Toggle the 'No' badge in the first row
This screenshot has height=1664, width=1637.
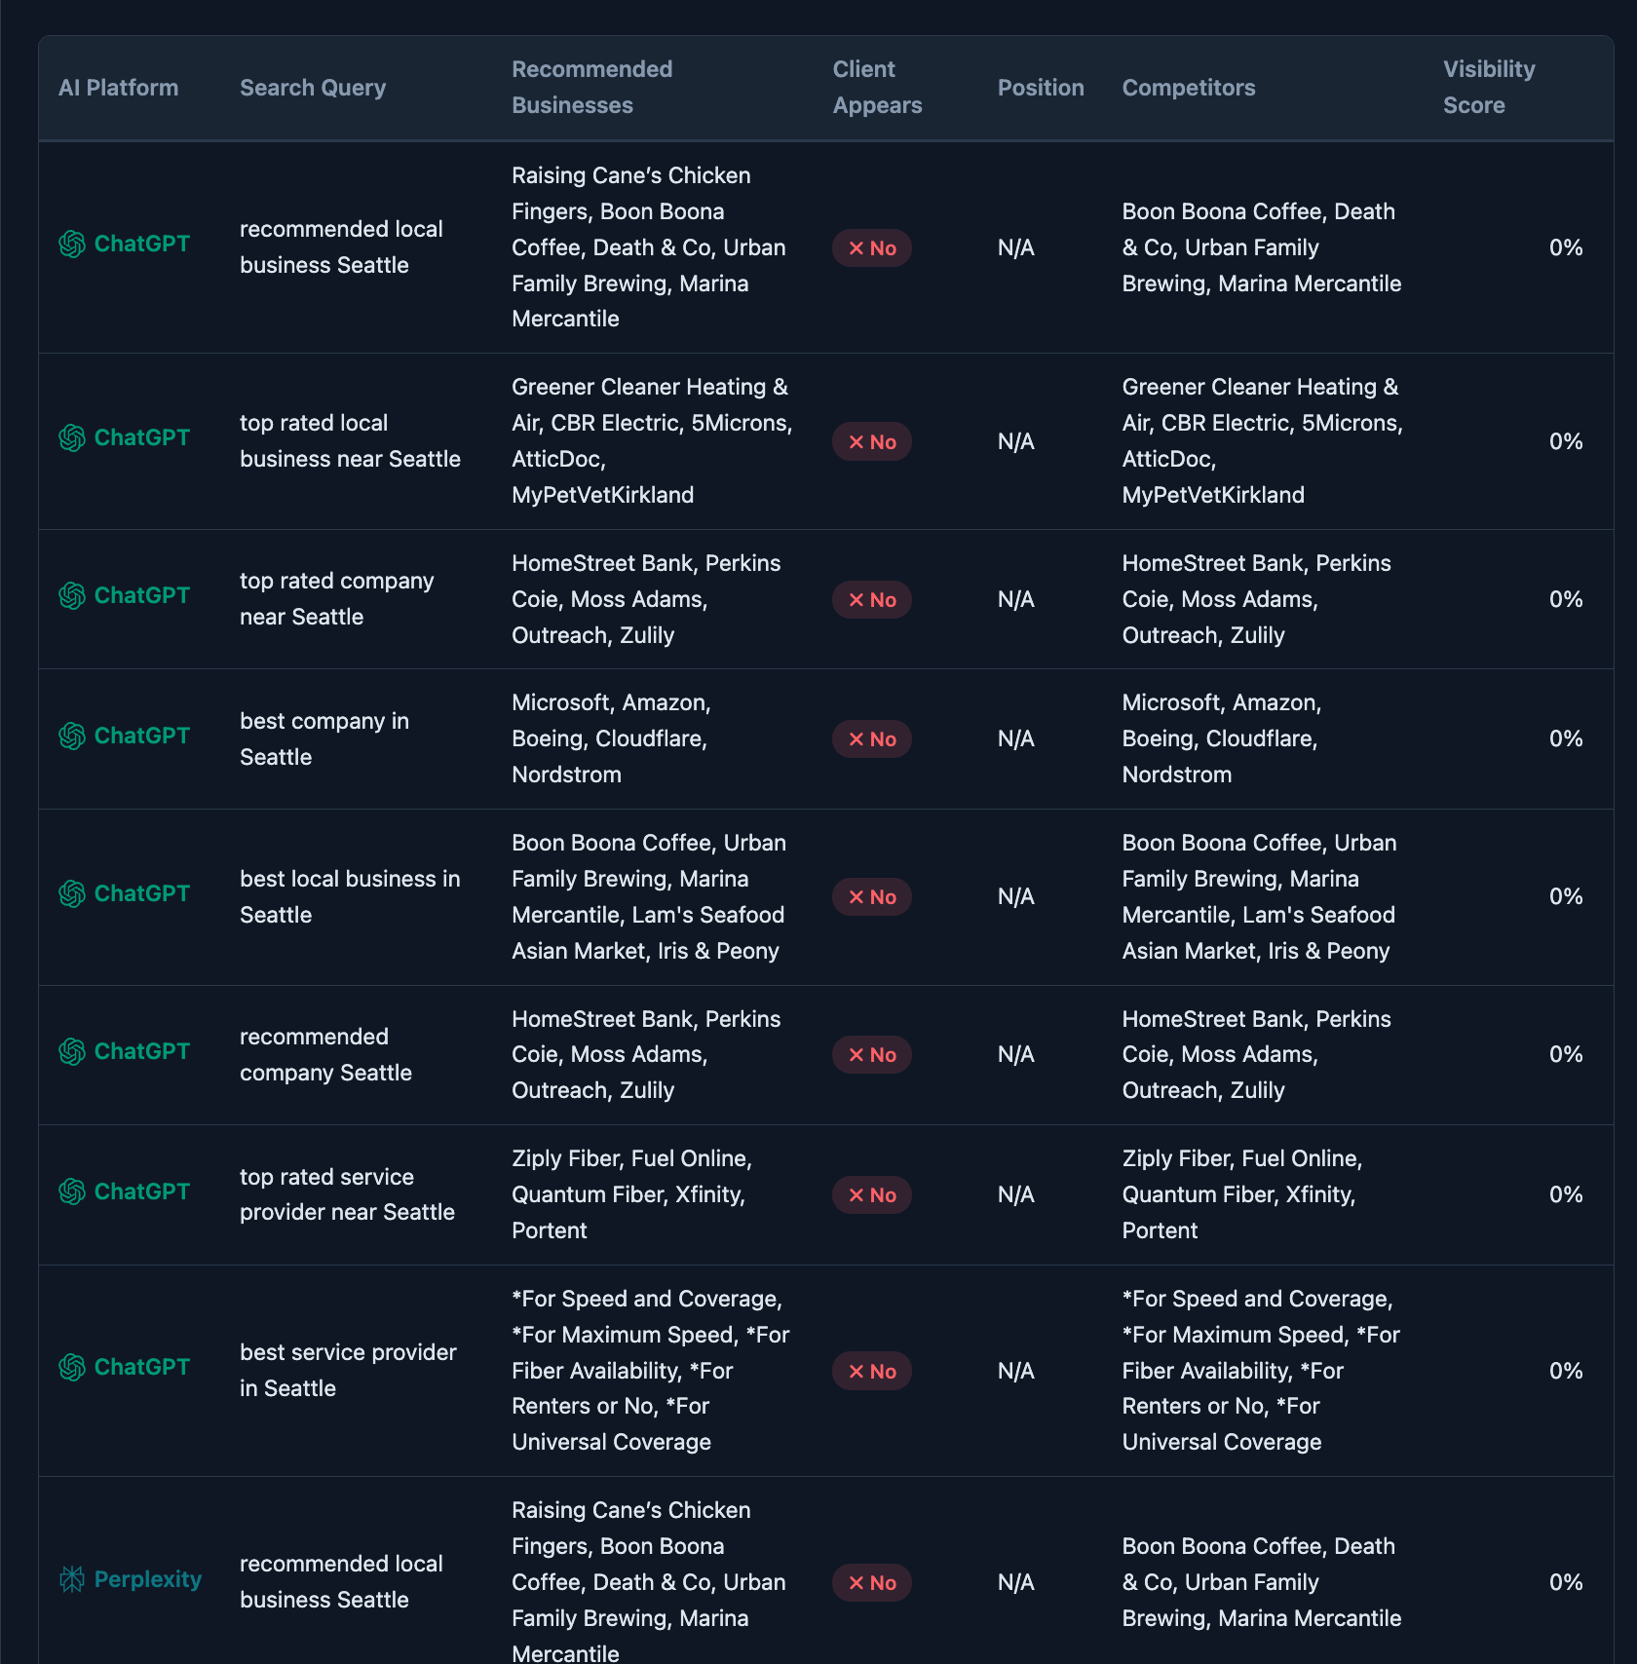871,247
